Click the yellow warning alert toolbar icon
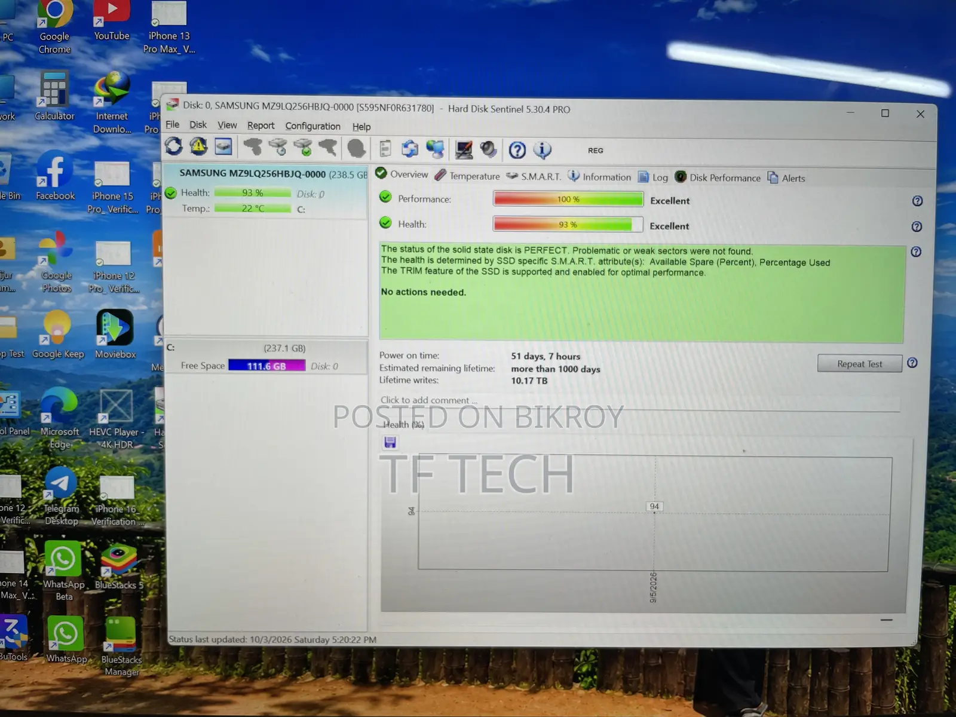The width and height of the screenshot is (956, 717). point(198,146)
